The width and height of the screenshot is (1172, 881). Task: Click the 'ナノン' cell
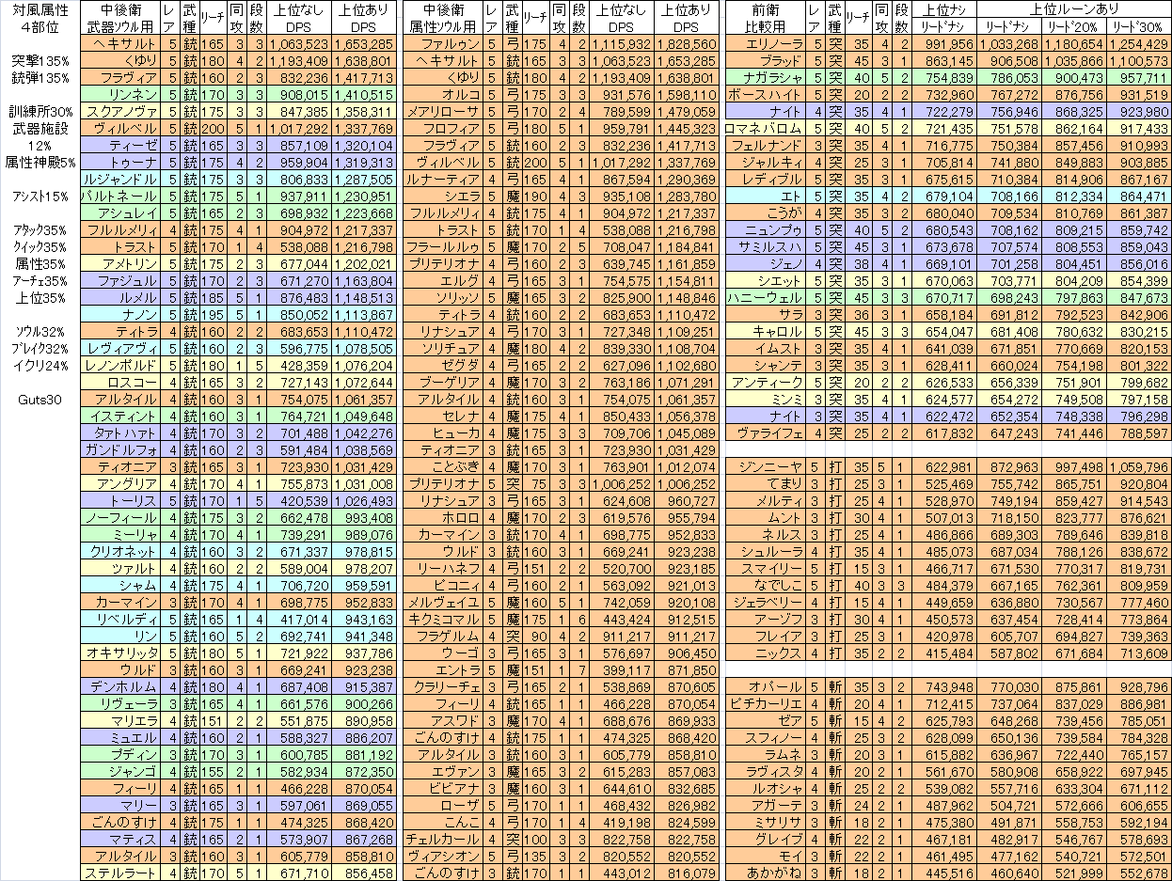click(x=119, y=314)
